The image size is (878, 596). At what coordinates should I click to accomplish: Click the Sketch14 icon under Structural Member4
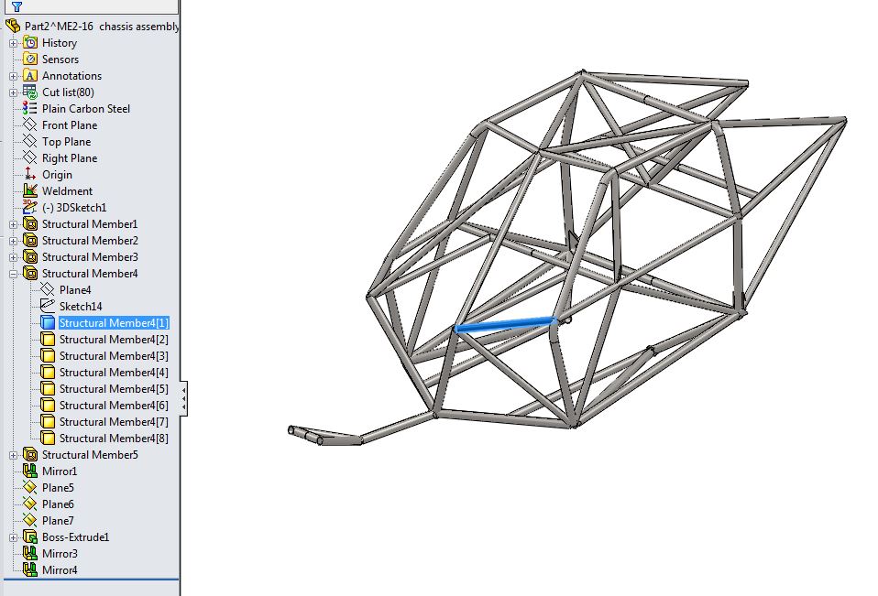point(48,307)
